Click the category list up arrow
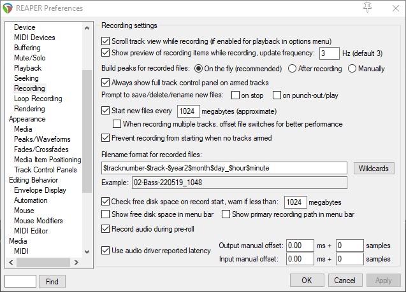 [87, 28]
